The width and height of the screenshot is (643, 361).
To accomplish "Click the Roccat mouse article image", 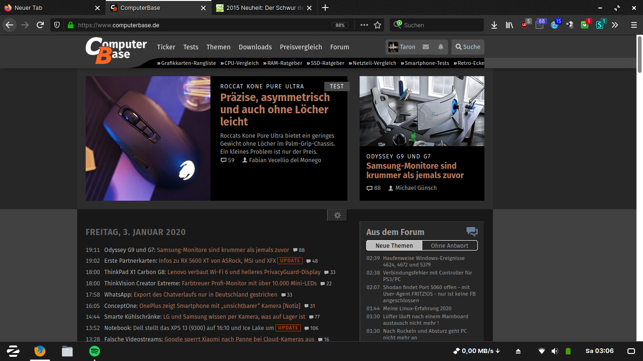I will (x=148, y=138).
